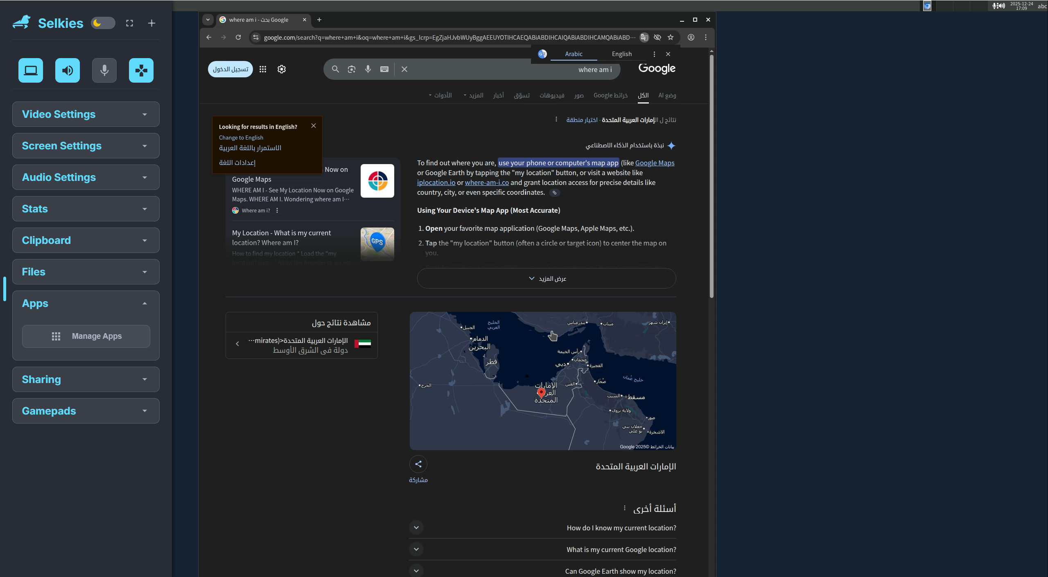Open a new Chrome tab

point(319,20)
